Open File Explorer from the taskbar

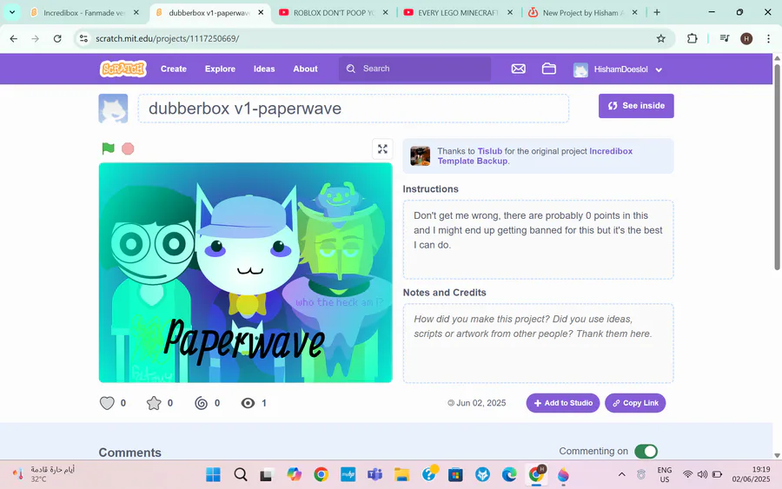401,474
